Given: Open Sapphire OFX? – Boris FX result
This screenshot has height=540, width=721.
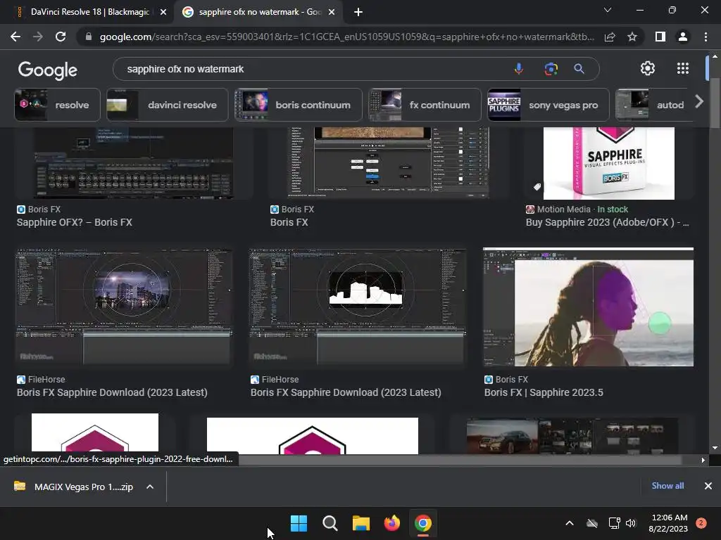Looking at the screenshot, I should point(75,222).
